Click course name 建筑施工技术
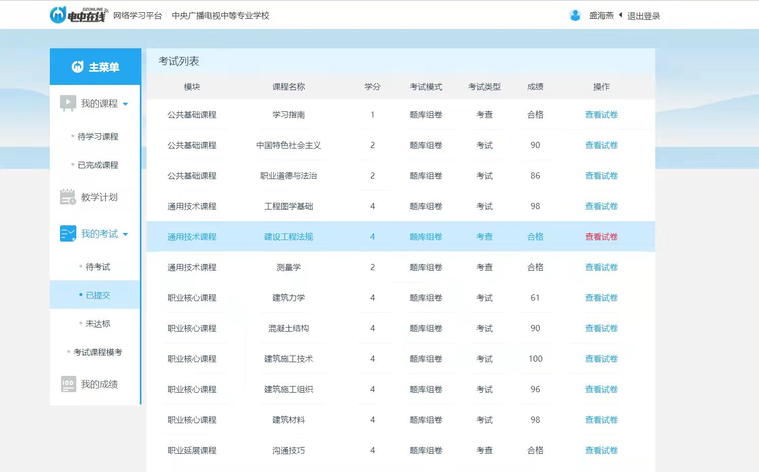Viewport: 759px width, 472px height. click(288, 359)
